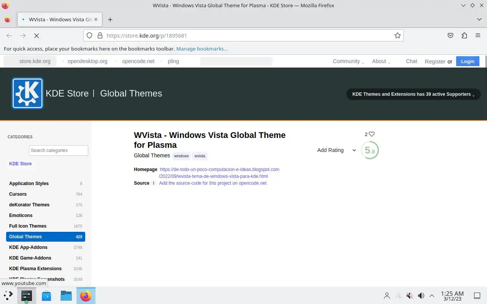The image size is (487, 304).
Task: Click the wvista tag
Action: click(200, 156)
